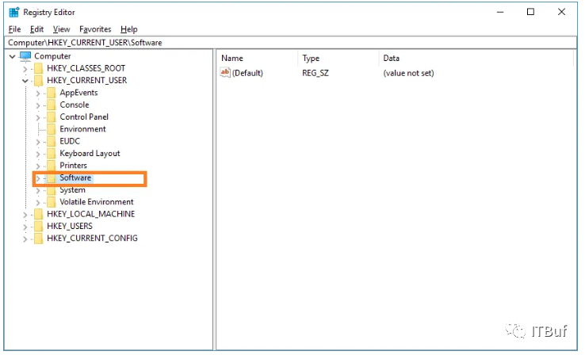
Task: Click the AppEvents folder icon
Action: click(51, 93)
